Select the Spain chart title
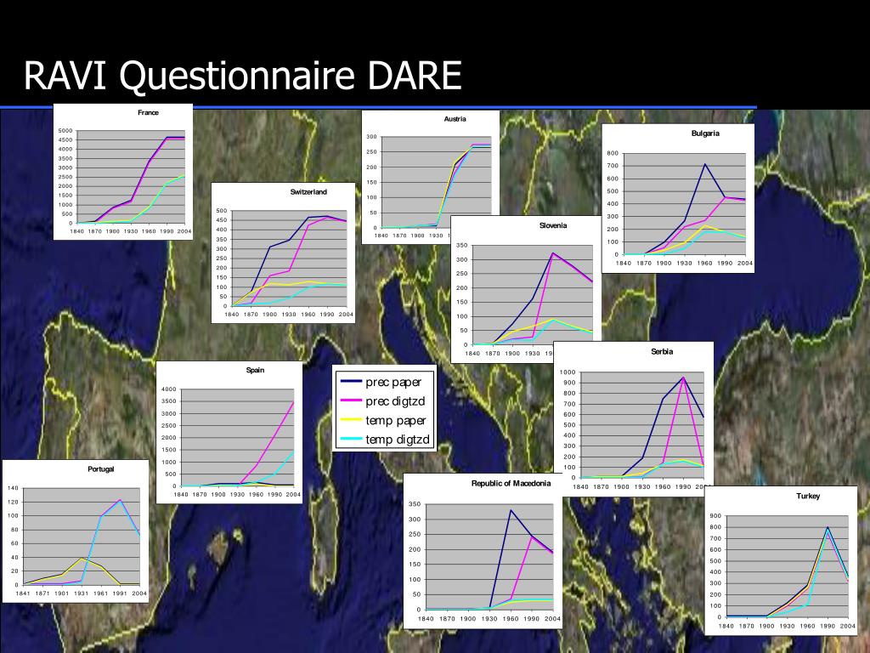Viewport: 870px width, 653px height. coord(255,371)
